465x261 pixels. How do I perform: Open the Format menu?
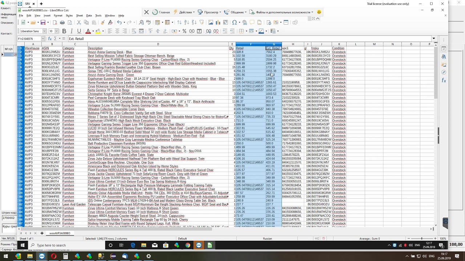[58, 16]
